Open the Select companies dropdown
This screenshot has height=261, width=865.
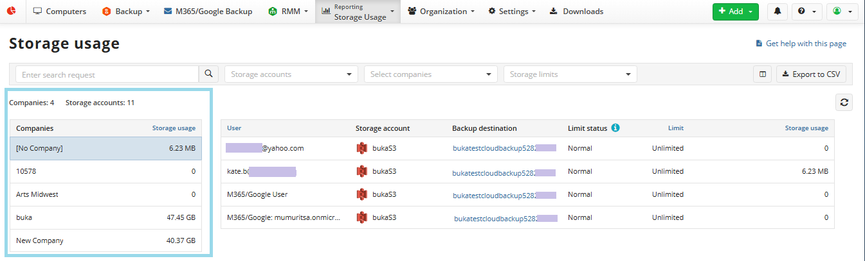(x=430, y=74)
